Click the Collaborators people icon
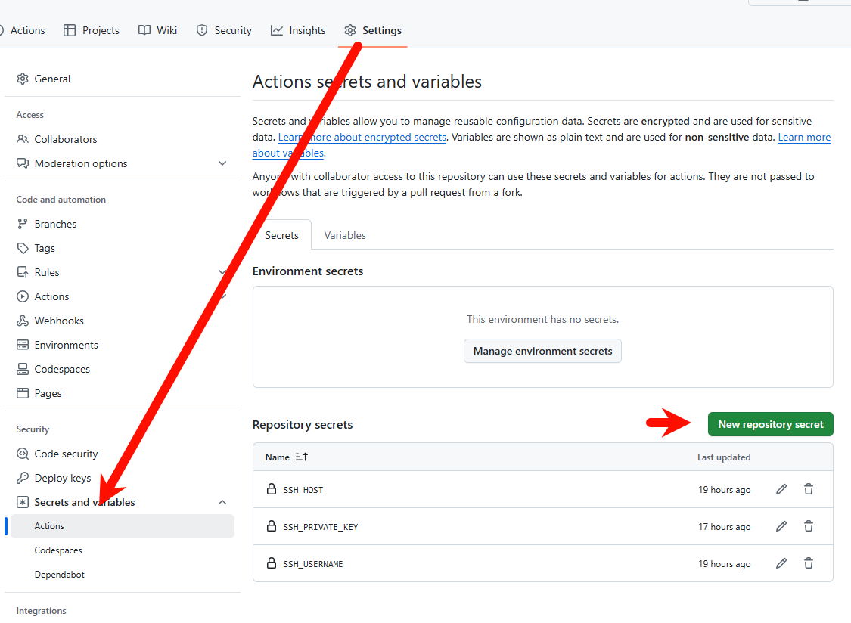 [x=22, y=139]
